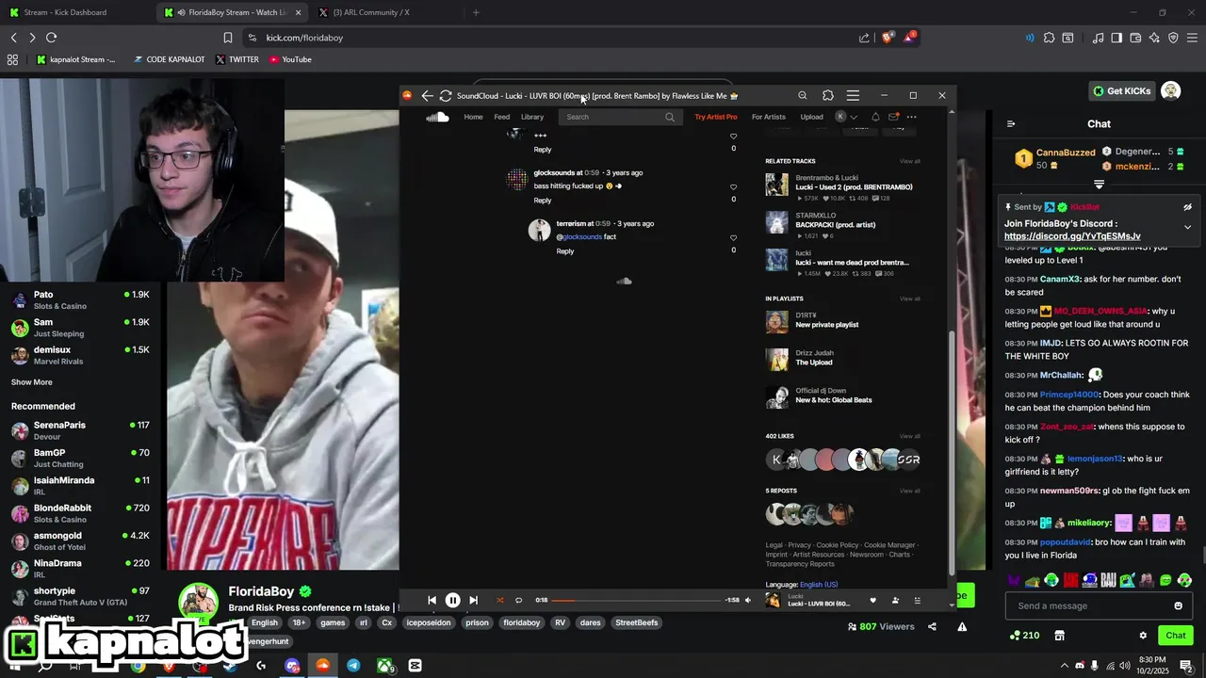The height and width of the screenshot is (678, 1206).
Task: View all related tracks
Action: click(909, 161)
